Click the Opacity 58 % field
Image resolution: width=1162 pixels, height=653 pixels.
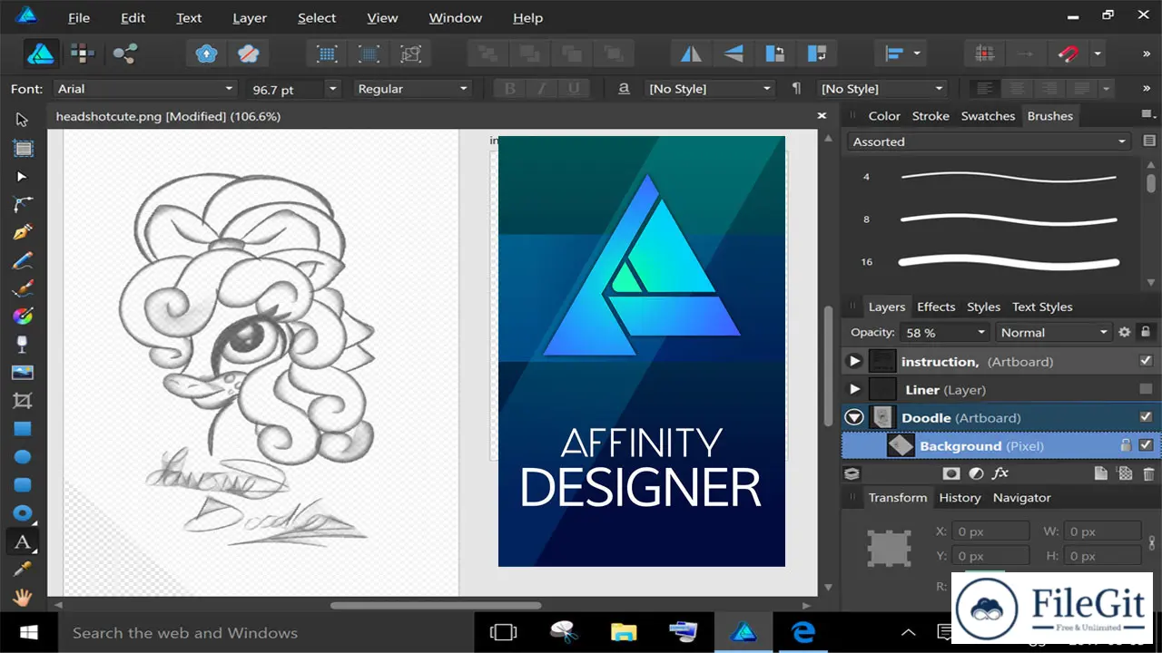[943, 333]
